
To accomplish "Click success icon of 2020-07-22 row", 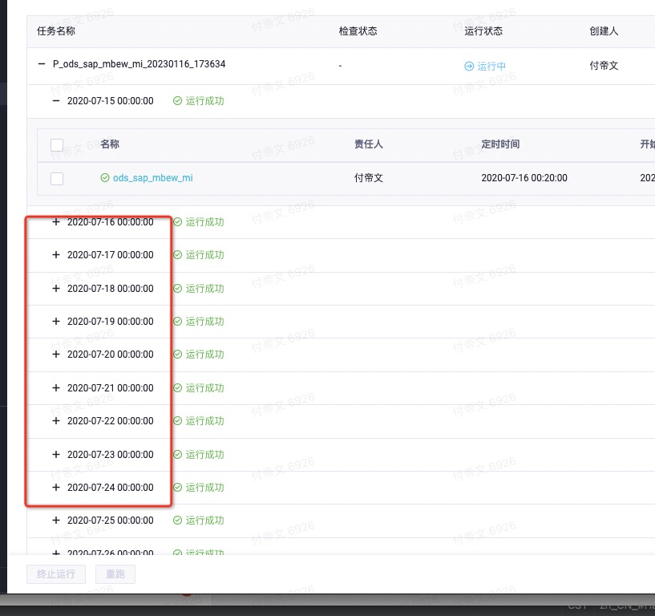I will pyautogui.click(x=177, y=420).
